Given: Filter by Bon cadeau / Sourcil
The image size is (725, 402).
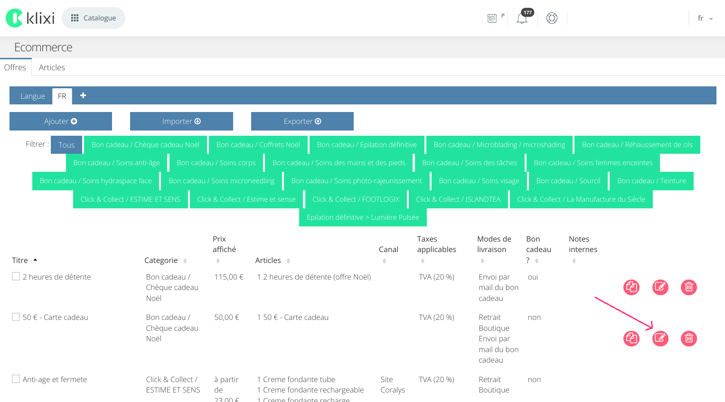Looking at the screenshot, I should click(x=568, y=181).
